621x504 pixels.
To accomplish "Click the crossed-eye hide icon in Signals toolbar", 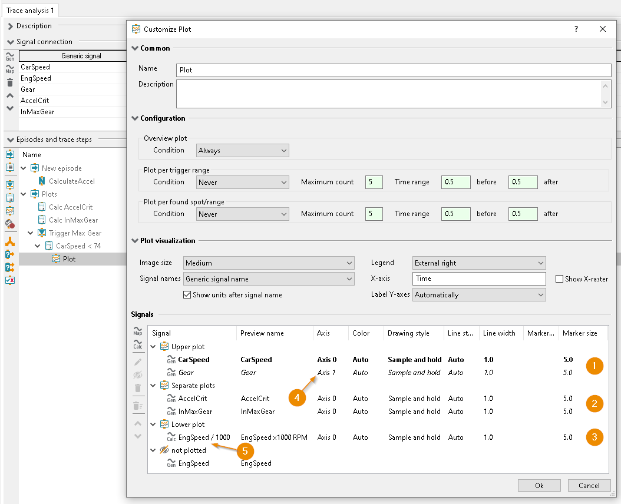I will click(x=138, y=375).
